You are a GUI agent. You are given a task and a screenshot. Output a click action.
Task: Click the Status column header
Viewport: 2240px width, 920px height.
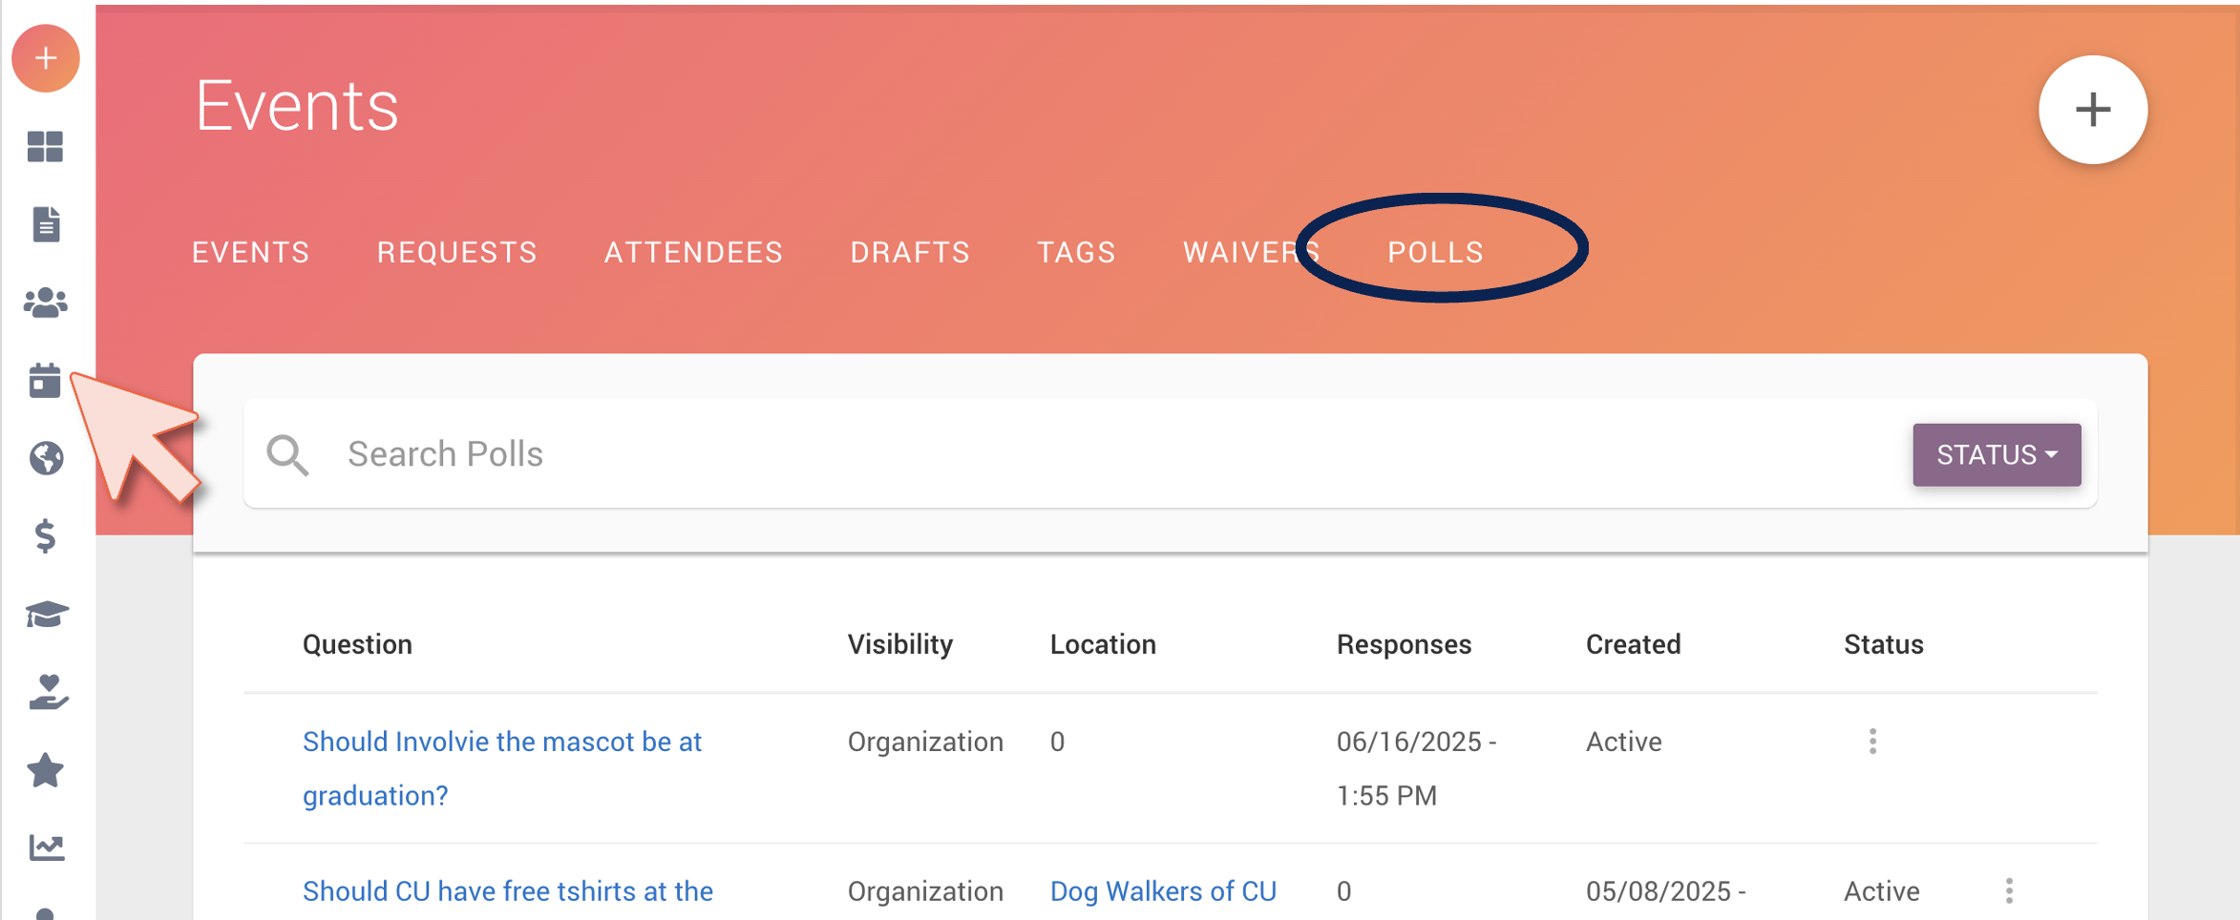(x=1883, y=644)
